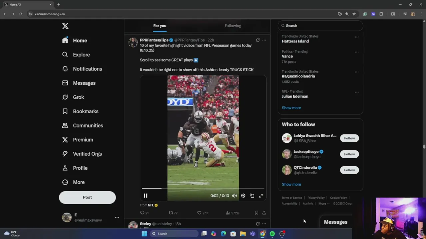Image resolution: width=426 pixels, height=239 pixels.
Task: Open PPRFantasyTips profile avatar
Action: [x=133, y=42]
